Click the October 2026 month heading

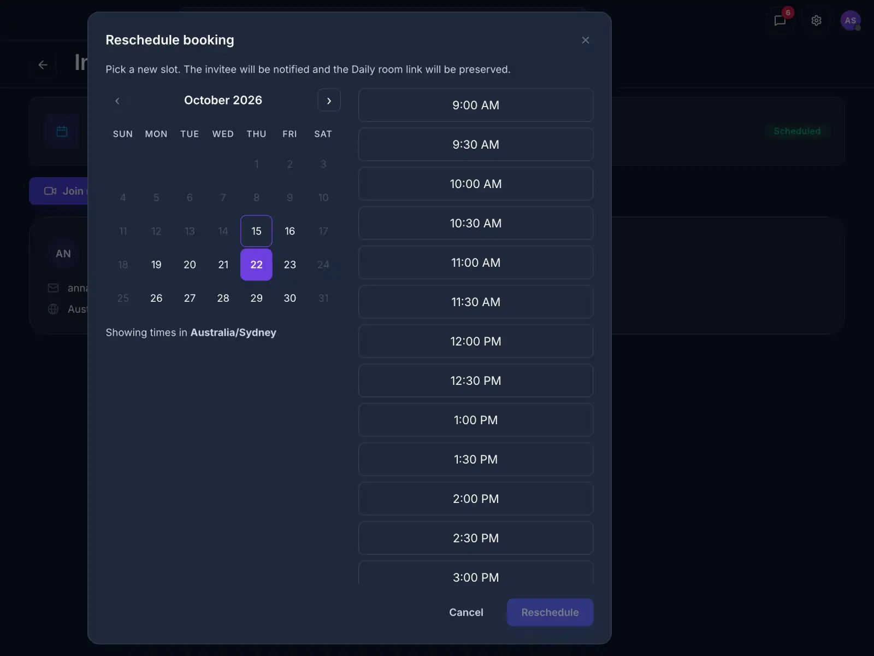pos(223,101)
